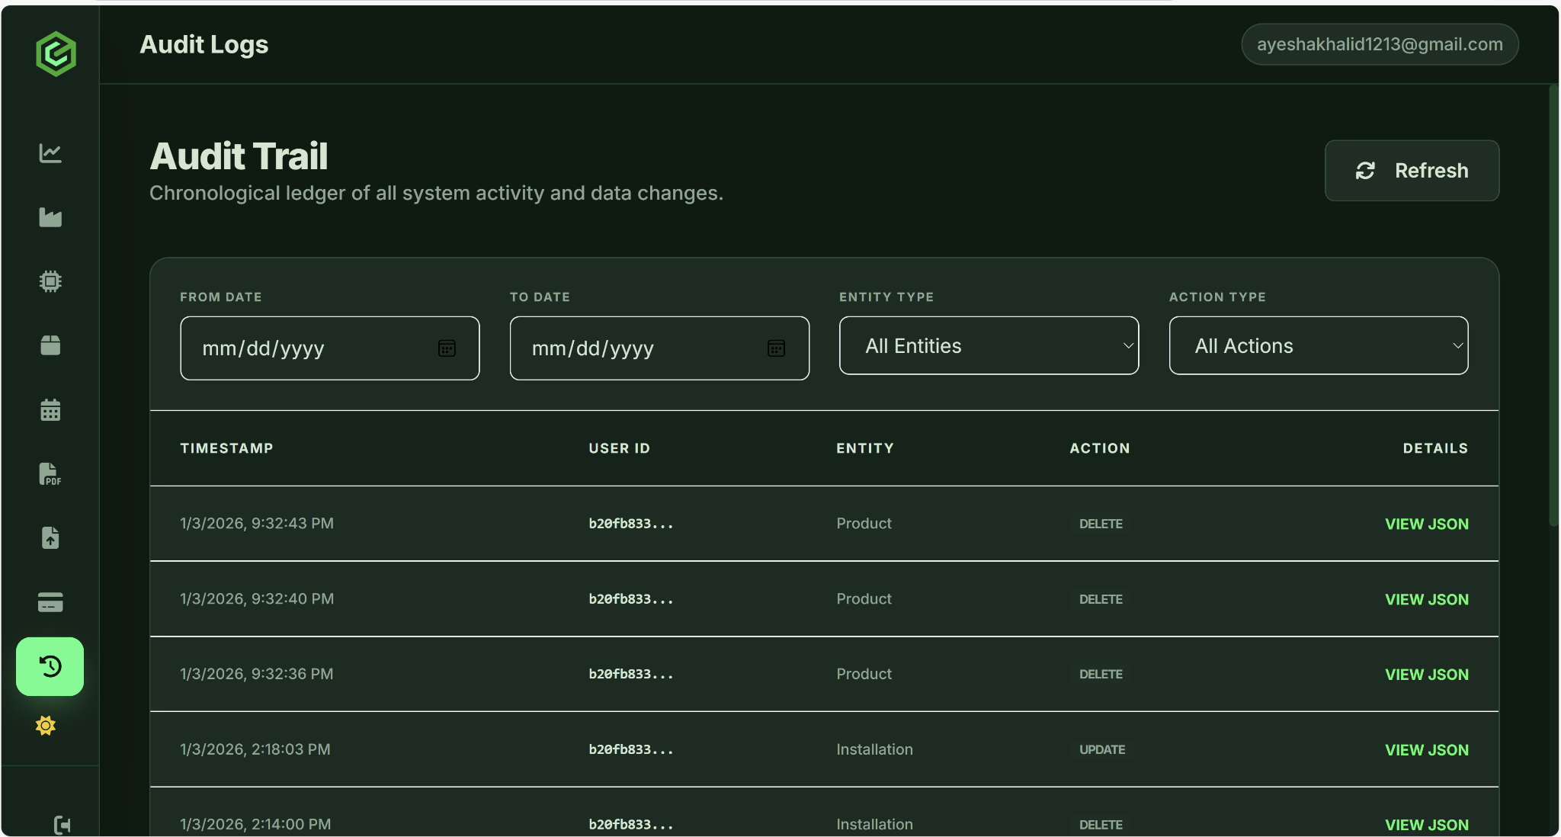Viewport: 1561px width, 837px height.
Task: Expand the All Entities dropdown
Action: [989, 346]
